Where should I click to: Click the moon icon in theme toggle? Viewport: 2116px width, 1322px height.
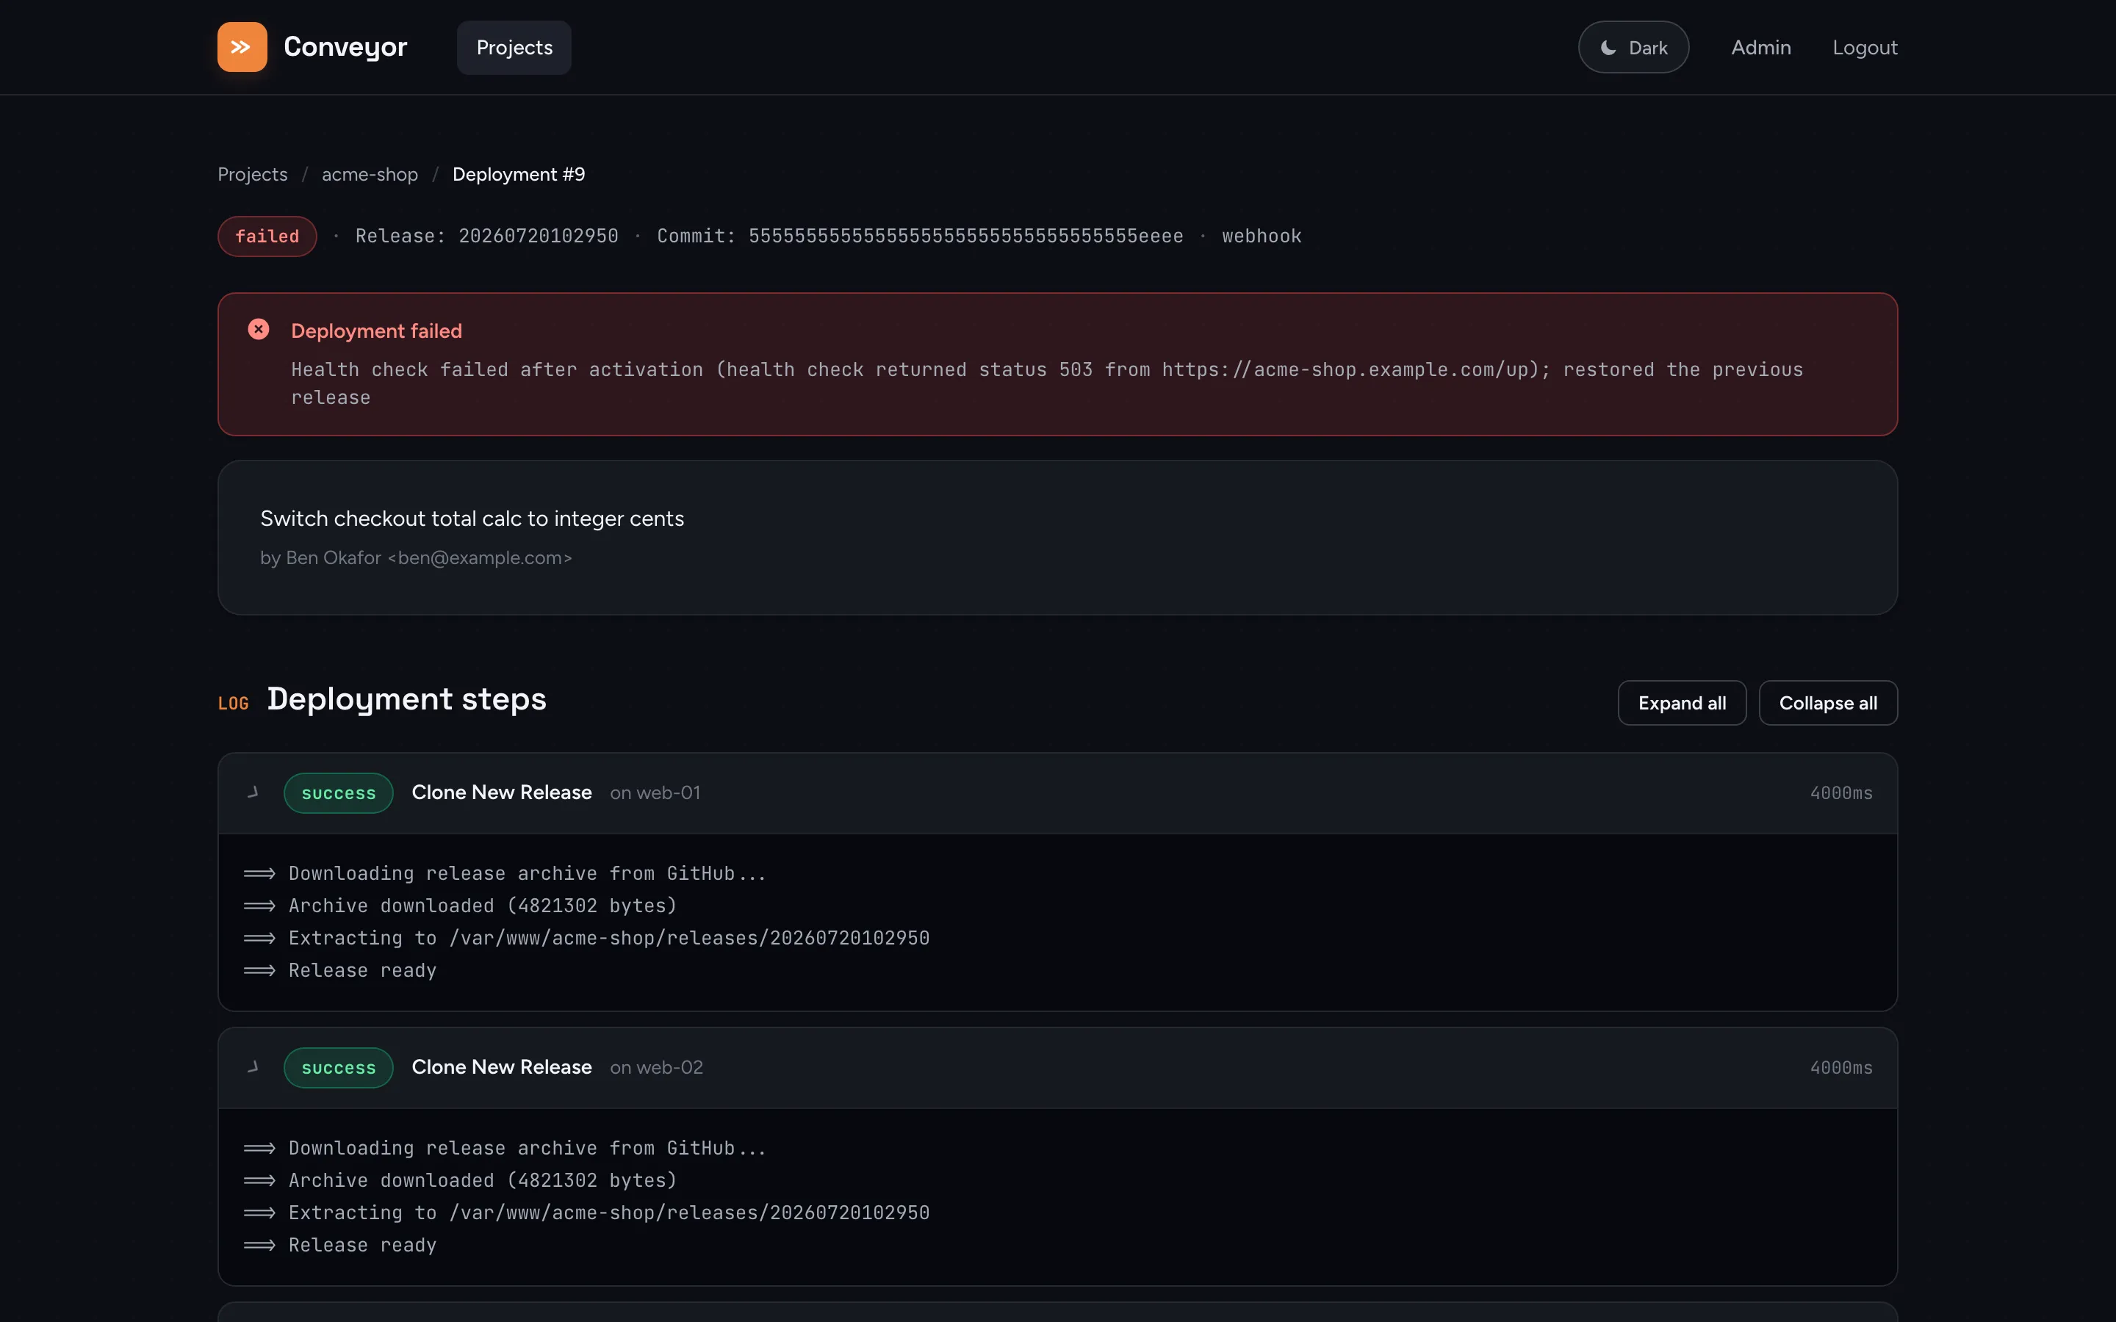[x=1608, y=47]
